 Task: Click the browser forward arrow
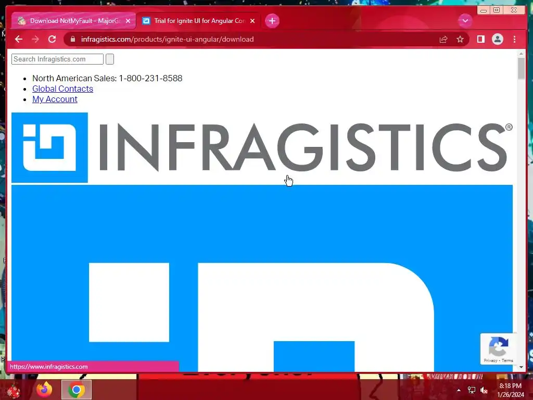point(35,39)
